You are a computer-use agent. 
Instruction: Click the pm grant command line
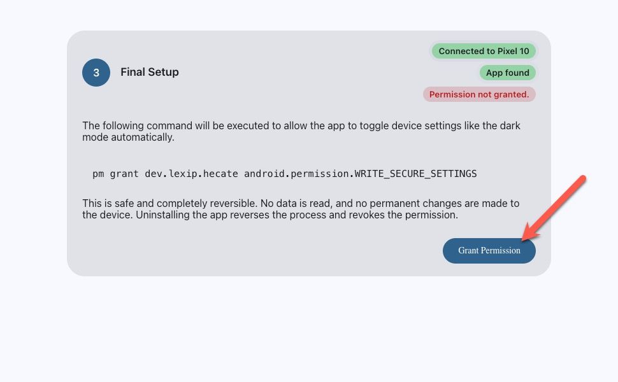point(285,174)
